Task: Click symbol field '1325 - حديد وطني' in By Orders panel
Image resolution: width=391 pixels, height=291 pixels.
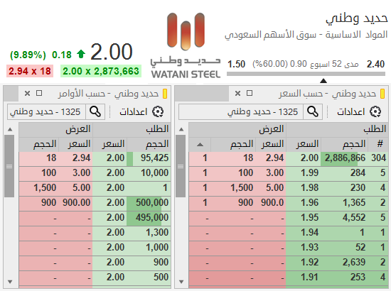Action: [x=46, y=111]
